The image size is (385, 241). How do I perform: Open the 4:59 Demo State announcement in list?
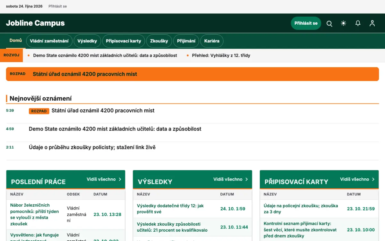(x=115, y=129)
